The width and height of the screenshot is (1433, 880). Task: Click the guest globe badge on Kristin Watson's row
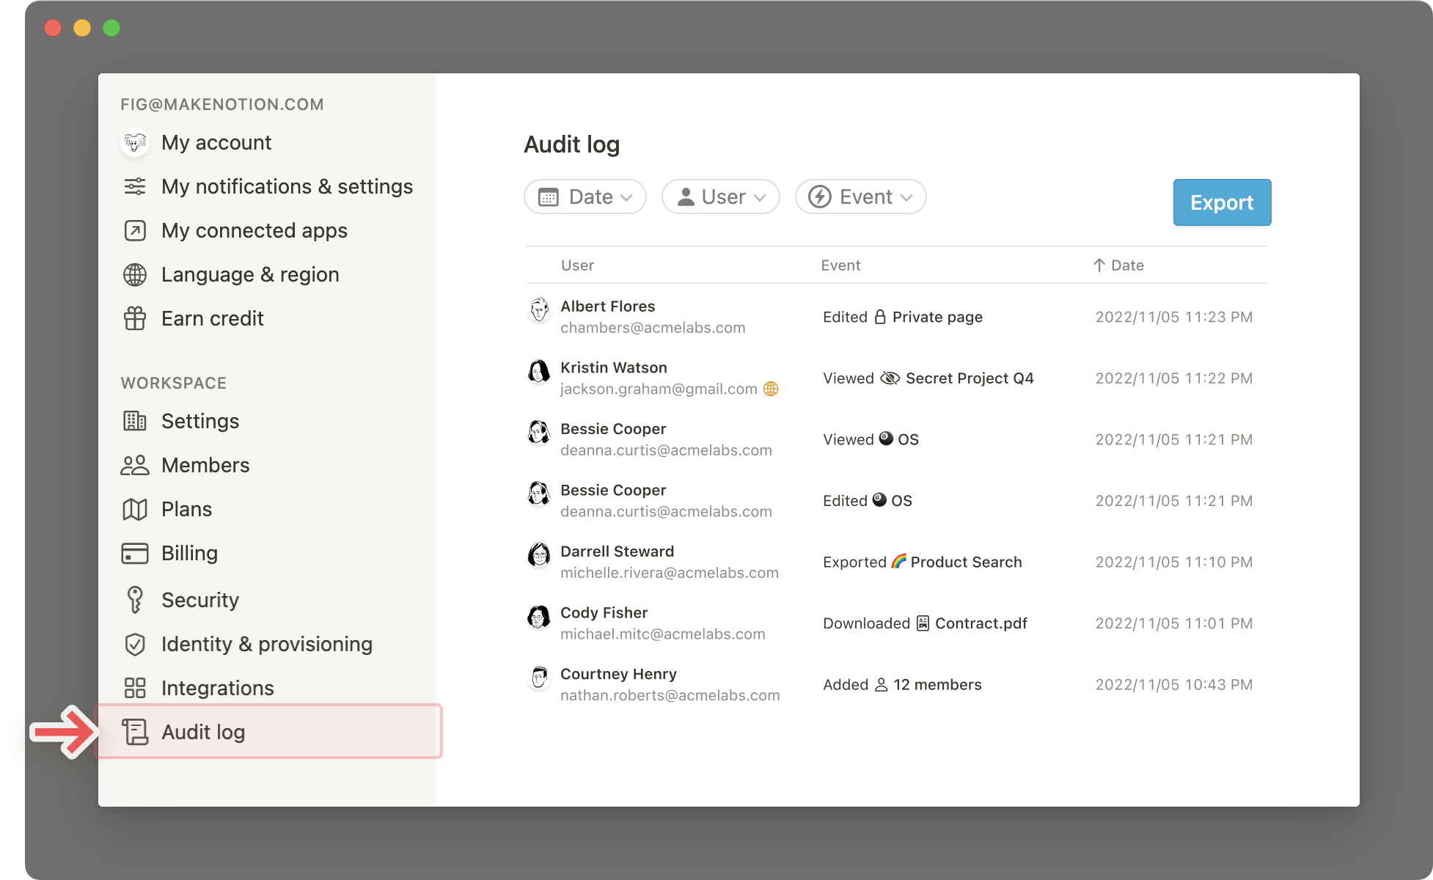(772, 389)
